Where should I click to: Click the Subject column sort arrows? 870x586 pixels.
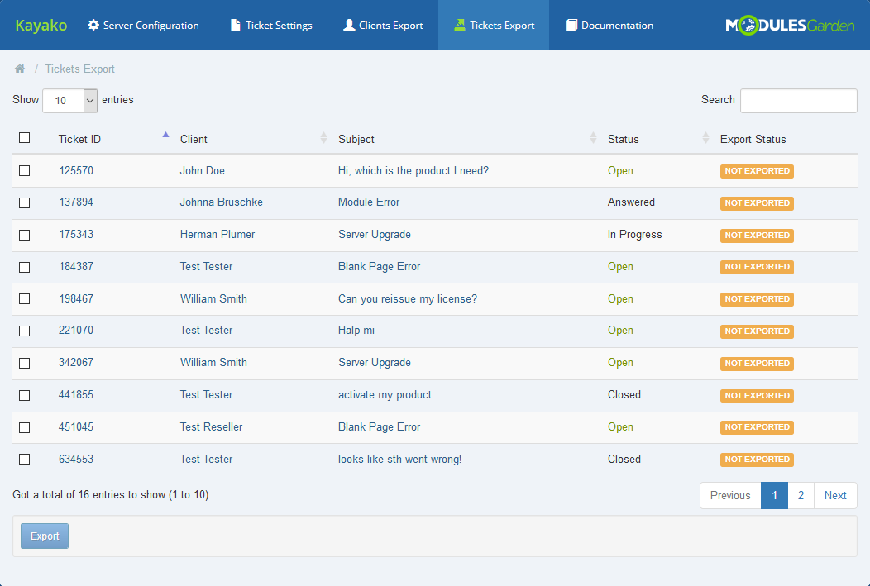point(593,138)
